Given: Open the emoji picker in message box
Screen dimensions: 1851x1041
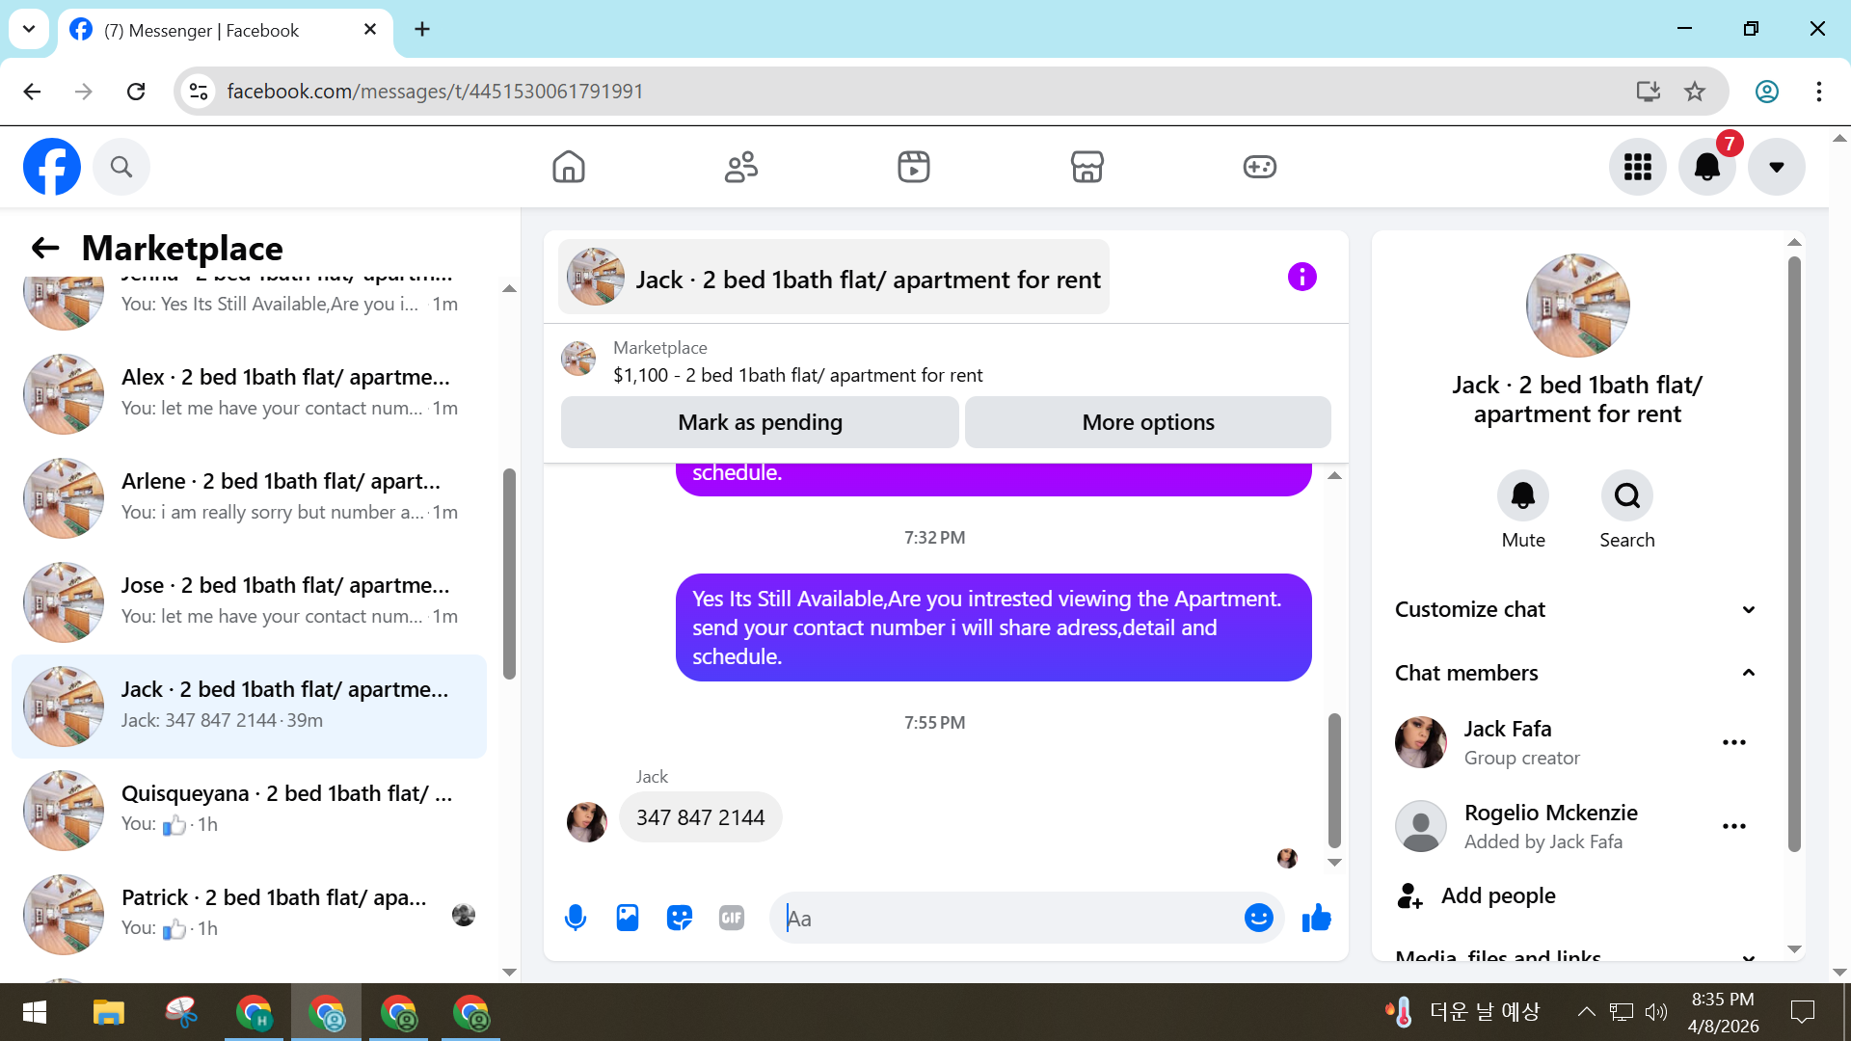Looking at the screenshot, I should pos(1258,918).
